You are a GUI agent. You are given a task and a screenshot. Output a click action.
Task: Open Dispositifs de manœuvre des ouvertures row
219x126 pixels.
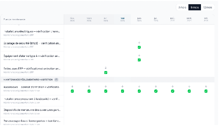pyautogui.click(x=32, y=111)
